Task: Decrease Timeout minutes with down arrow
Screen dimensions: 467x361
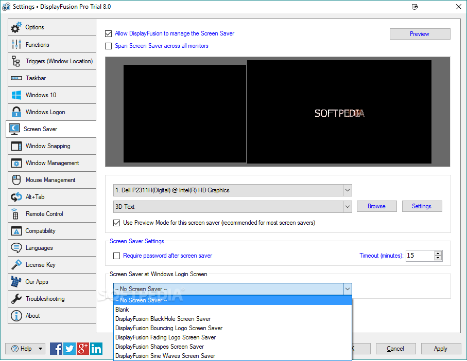Action: (x=438, y=258)
